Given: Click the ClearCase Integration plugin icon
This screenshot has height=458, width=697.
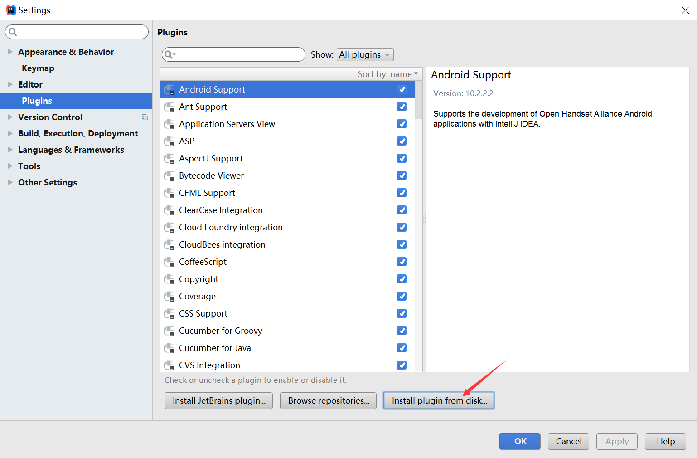Looking at the screenshot, I should tap(169, 210).
